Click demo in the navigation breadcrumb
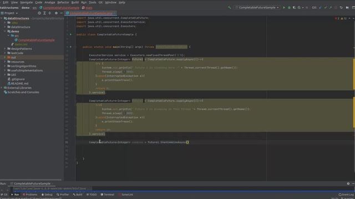The width and height of the screenshot is (355, 199). pos(26,8)
